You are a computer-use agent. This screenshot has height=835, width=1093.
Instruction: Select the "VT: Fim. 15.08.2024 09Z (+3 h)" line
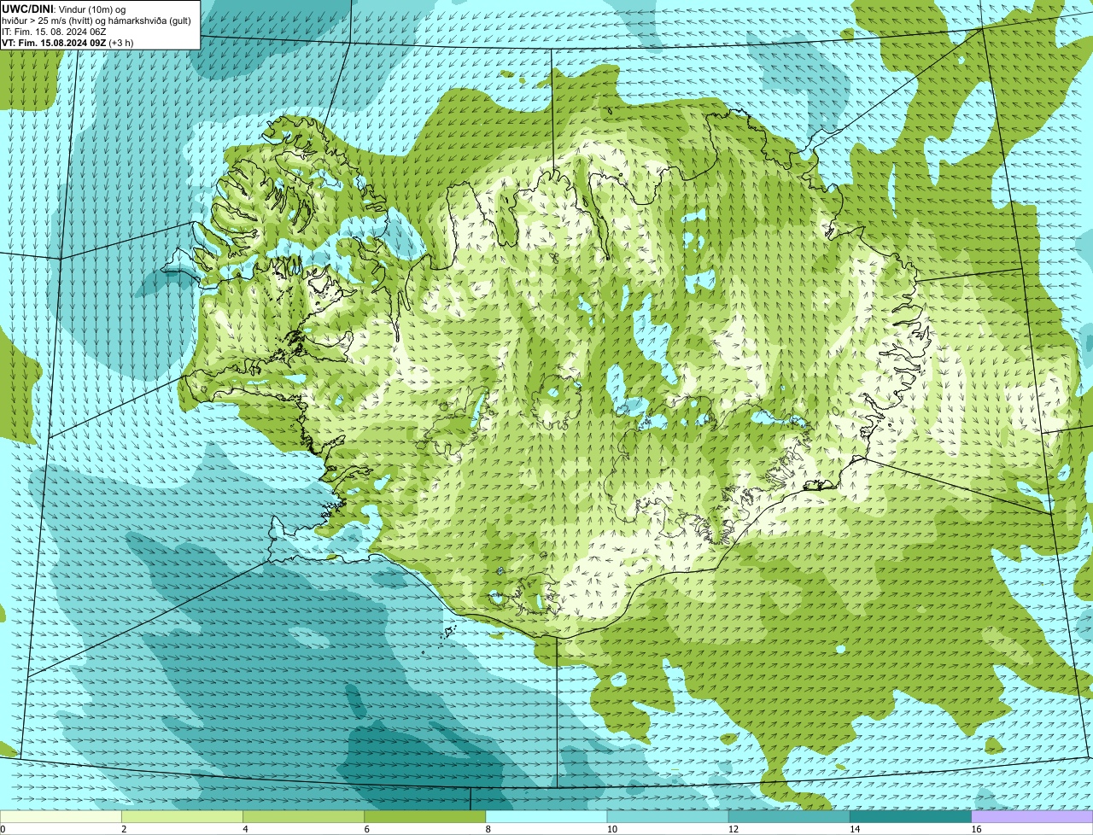tap(67, 42)
